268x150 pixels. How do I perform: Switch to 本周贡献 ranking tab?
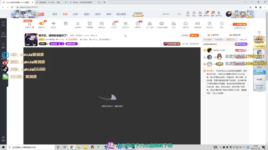pos(219,39)
